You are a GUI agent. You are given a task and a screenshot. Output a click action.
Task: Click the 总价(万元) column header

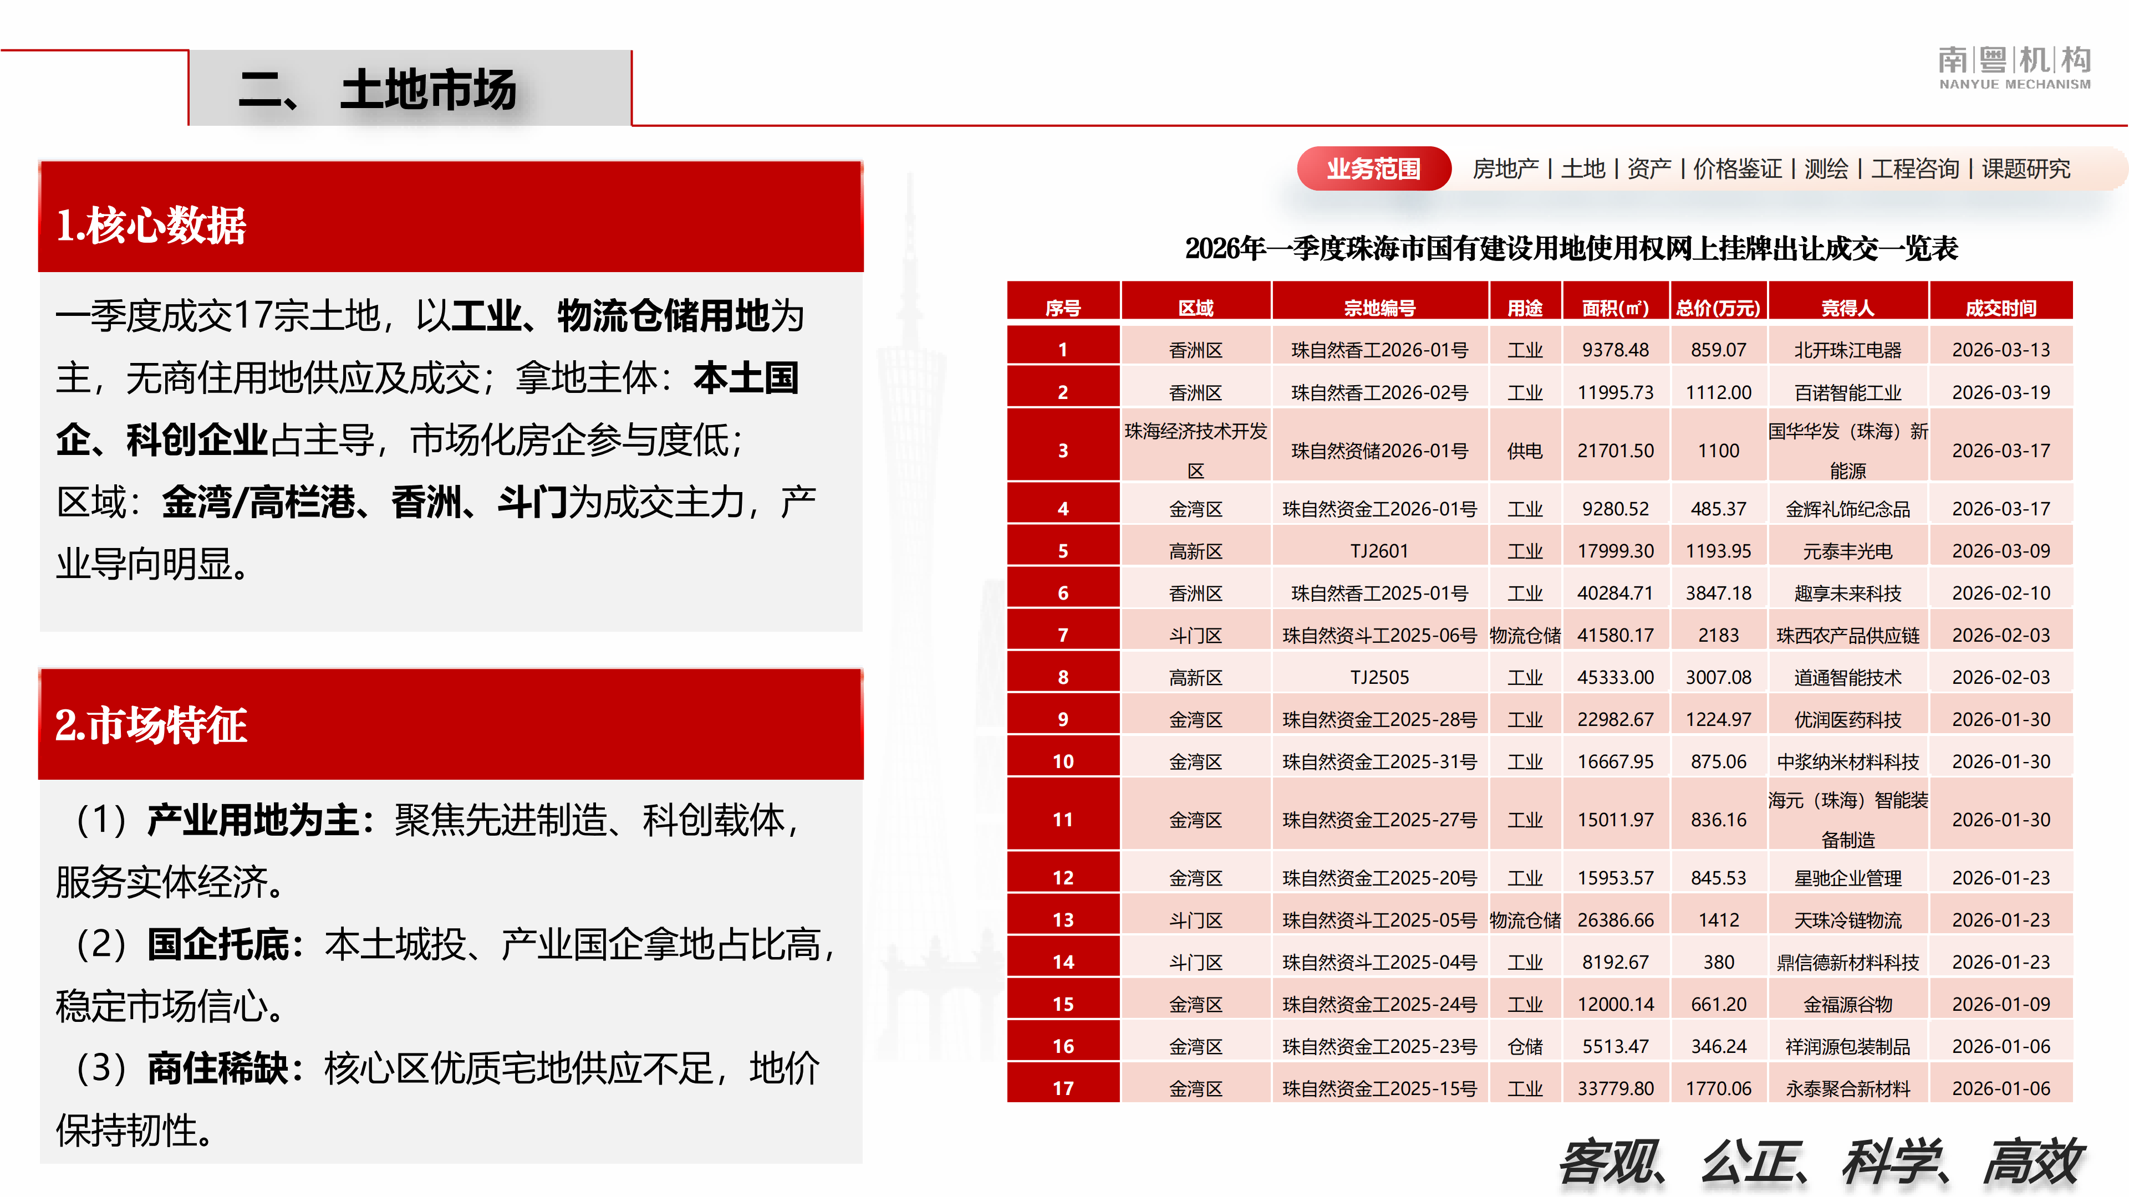(x=1718, y=308)
